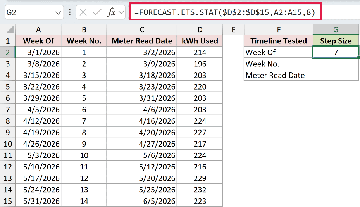Viewport: 360px width, 207px height.
Task: Click the date 3/18/2026 cell
Action: point(142,75)
